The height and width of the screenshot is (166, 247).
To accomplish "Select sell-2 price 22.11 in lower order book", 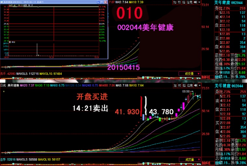I will pos(226,109).
